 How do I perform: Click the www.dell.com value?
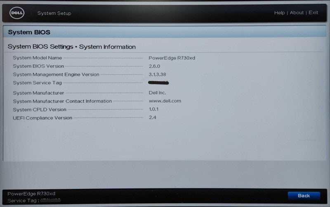click(165, 101)
